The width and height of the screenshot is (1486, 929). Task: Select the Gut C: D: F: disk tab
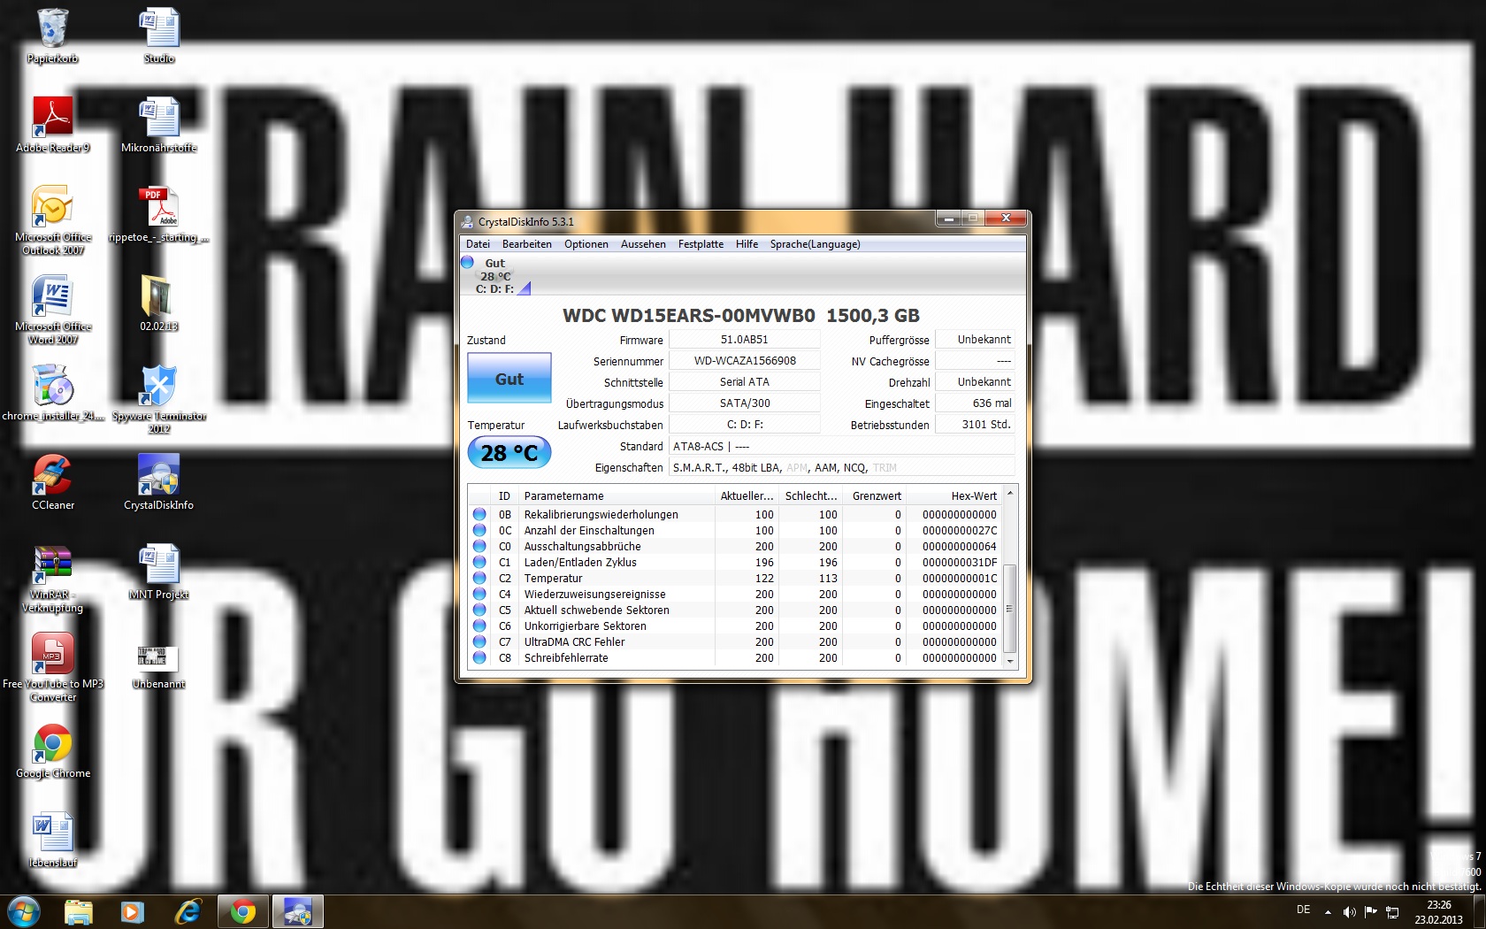(x=495, y=275)
